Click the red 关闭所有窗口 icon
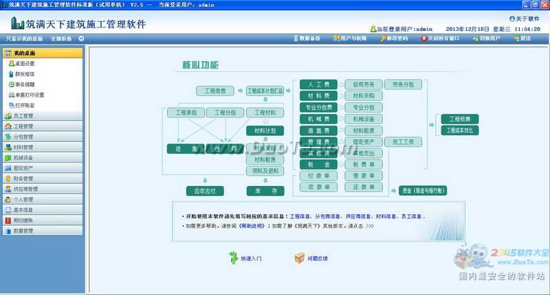The width and height of the screenshot is (550, 295). (x=424, y=38)
